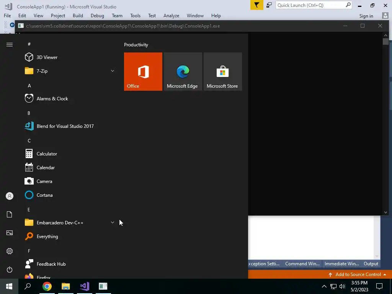Click the console window scrollbar down arrow
This screenshot has width=392, height=294.
385,212
